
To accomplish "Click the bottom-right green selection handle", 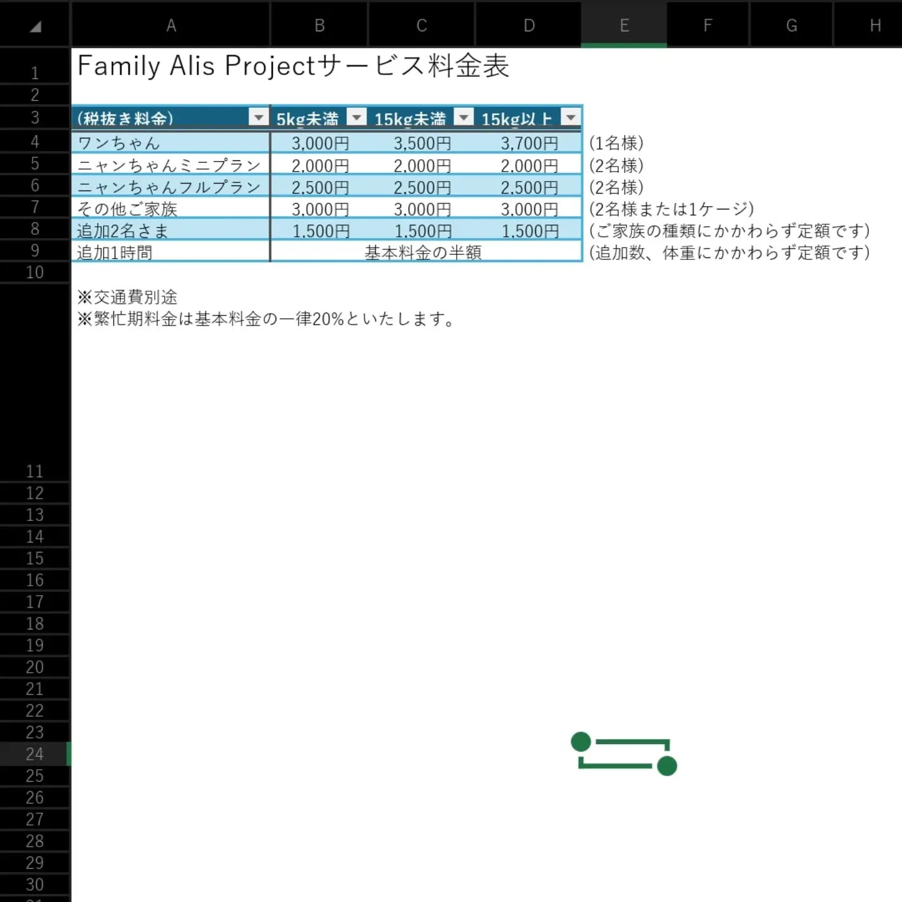I will (667, 765).
